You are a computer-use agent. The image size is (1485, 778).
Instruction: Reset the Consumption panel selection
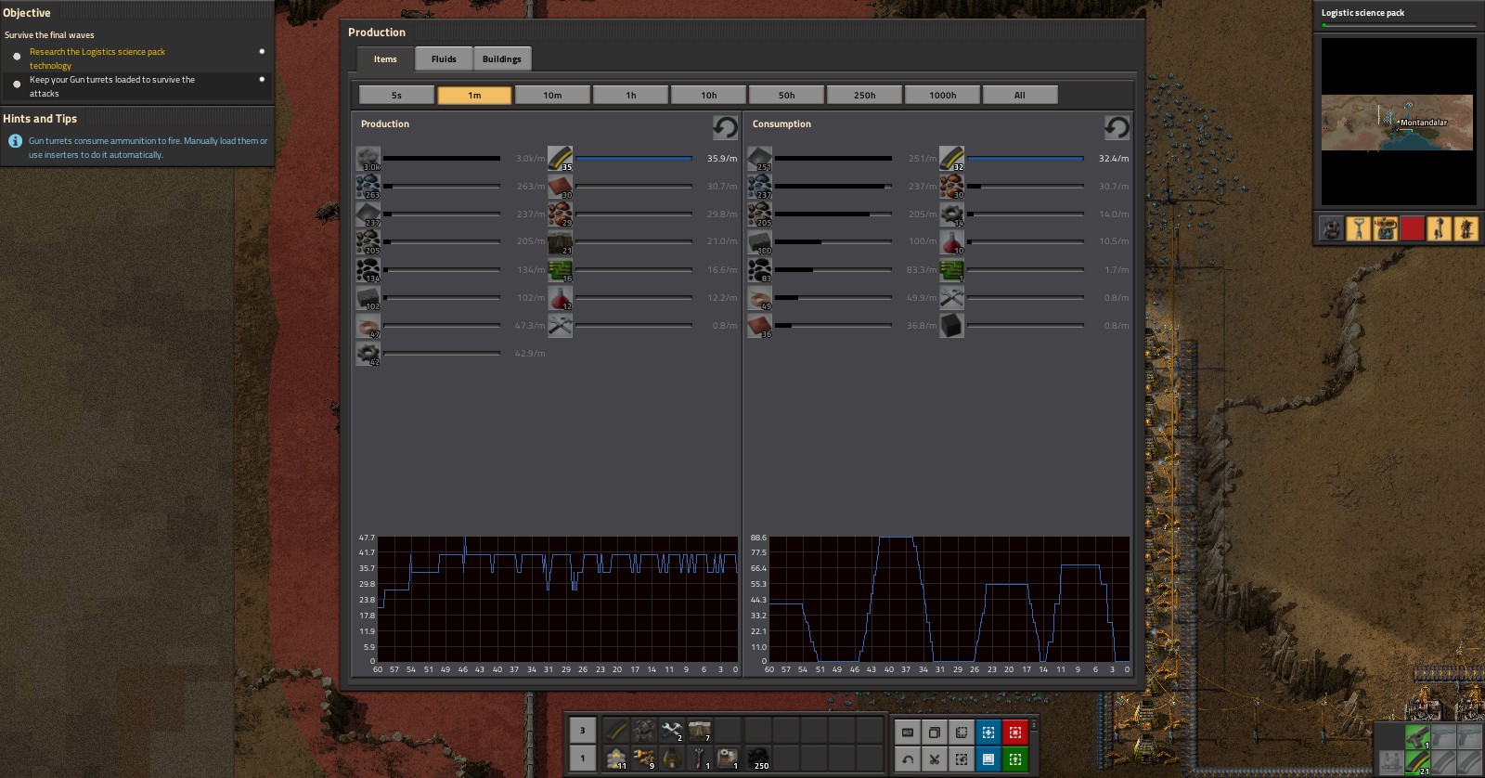[x=1117, y=127]
